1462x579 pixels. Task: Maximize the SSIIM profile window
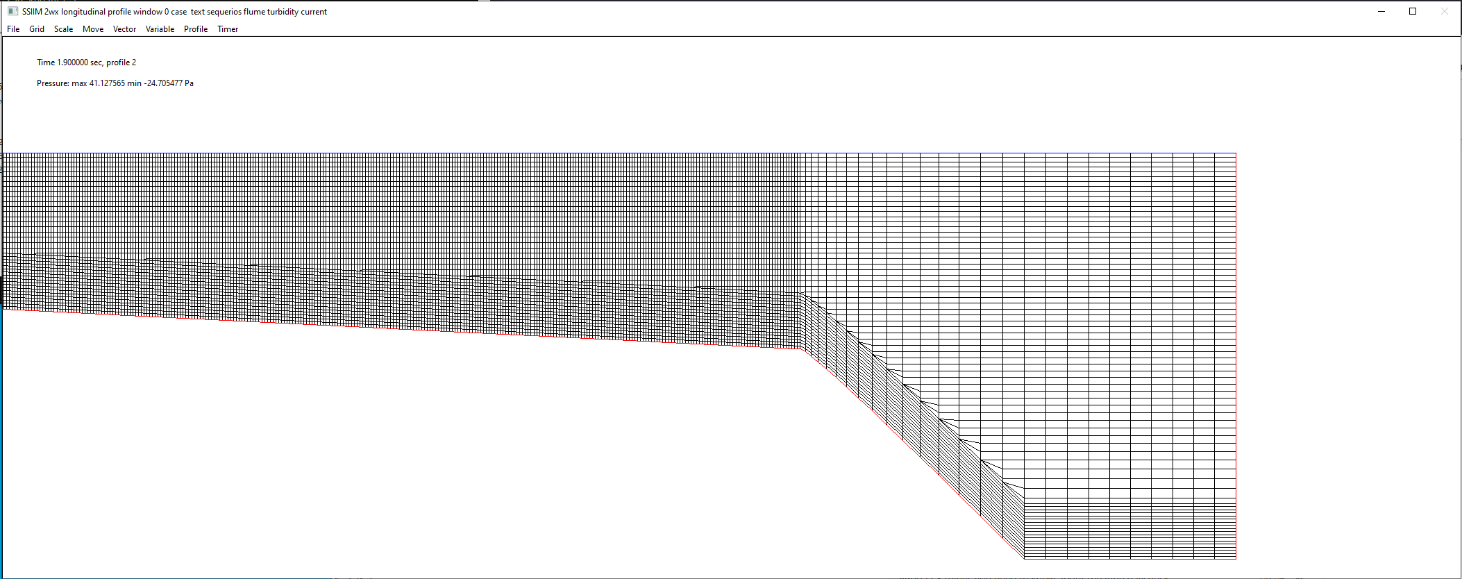point(1413,11)
